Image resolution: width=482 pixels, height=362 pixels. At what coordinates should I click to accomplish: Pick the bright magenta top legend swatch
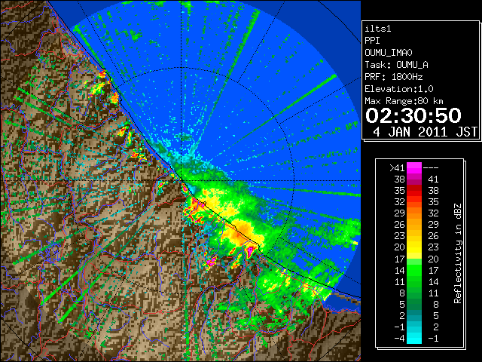coord(414,167)
